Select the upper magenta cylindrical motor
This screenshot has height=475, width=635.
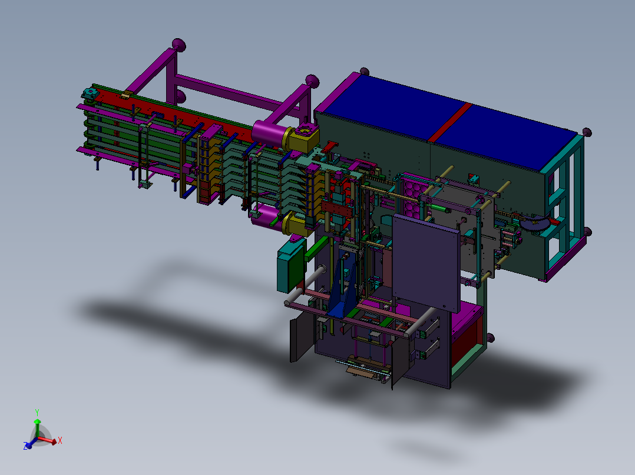[269, 133]
